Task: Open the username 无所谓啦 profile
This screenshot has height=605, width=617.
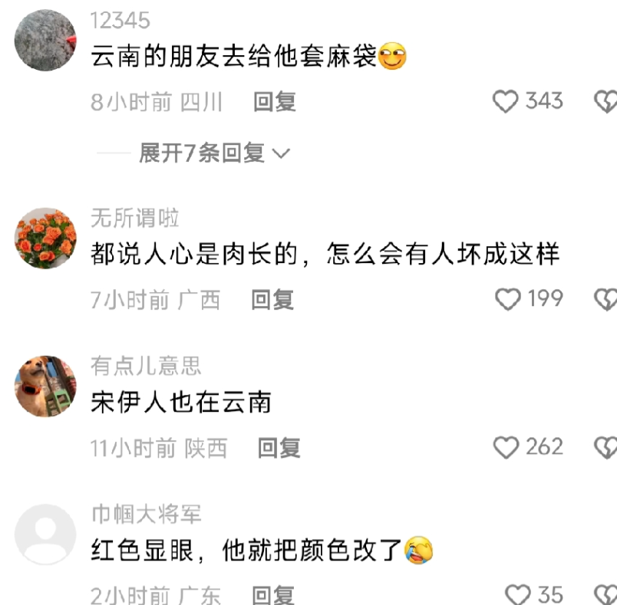Action: point(135,218)
